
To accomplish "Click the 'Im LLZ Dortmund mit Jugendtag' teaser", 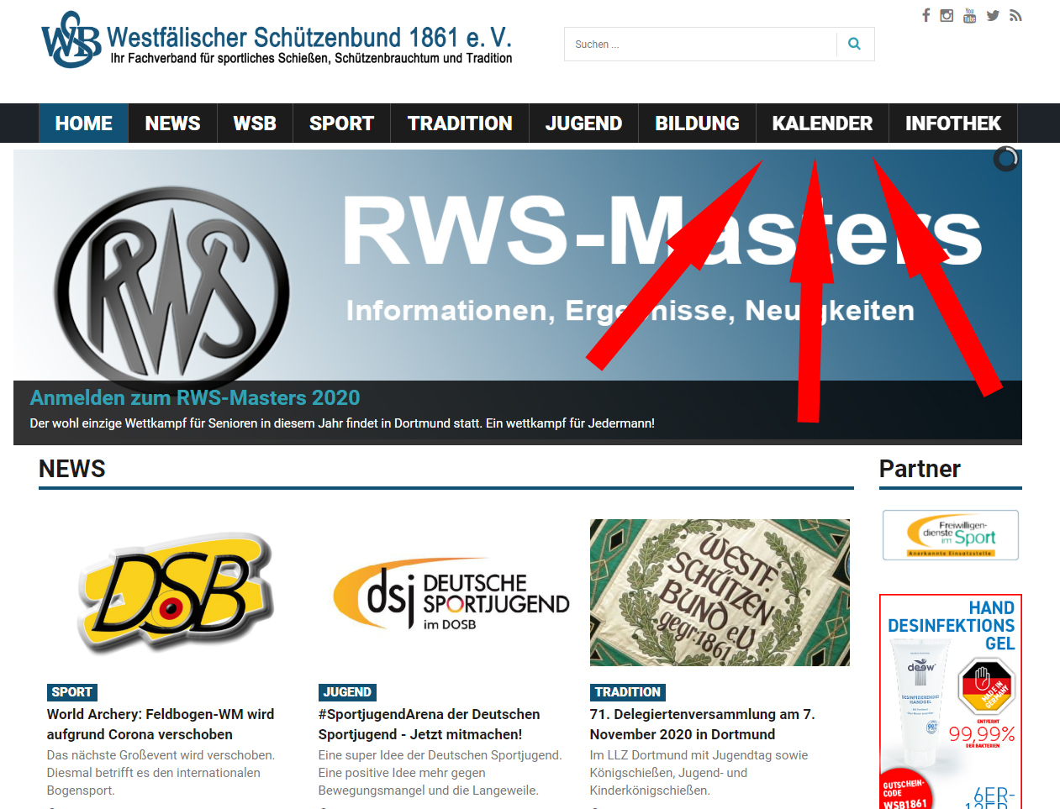I will point(699,773).
